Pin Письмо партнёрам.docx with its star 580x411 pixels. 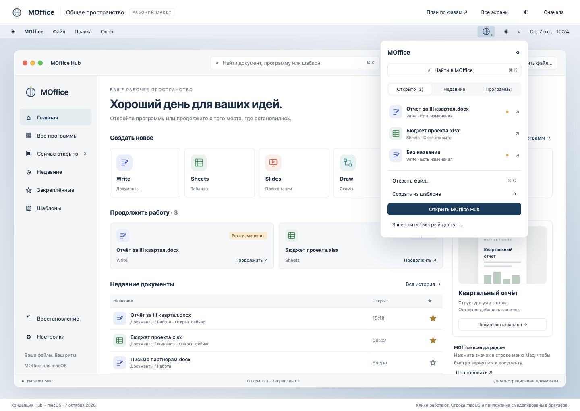[x=433, y=363]
